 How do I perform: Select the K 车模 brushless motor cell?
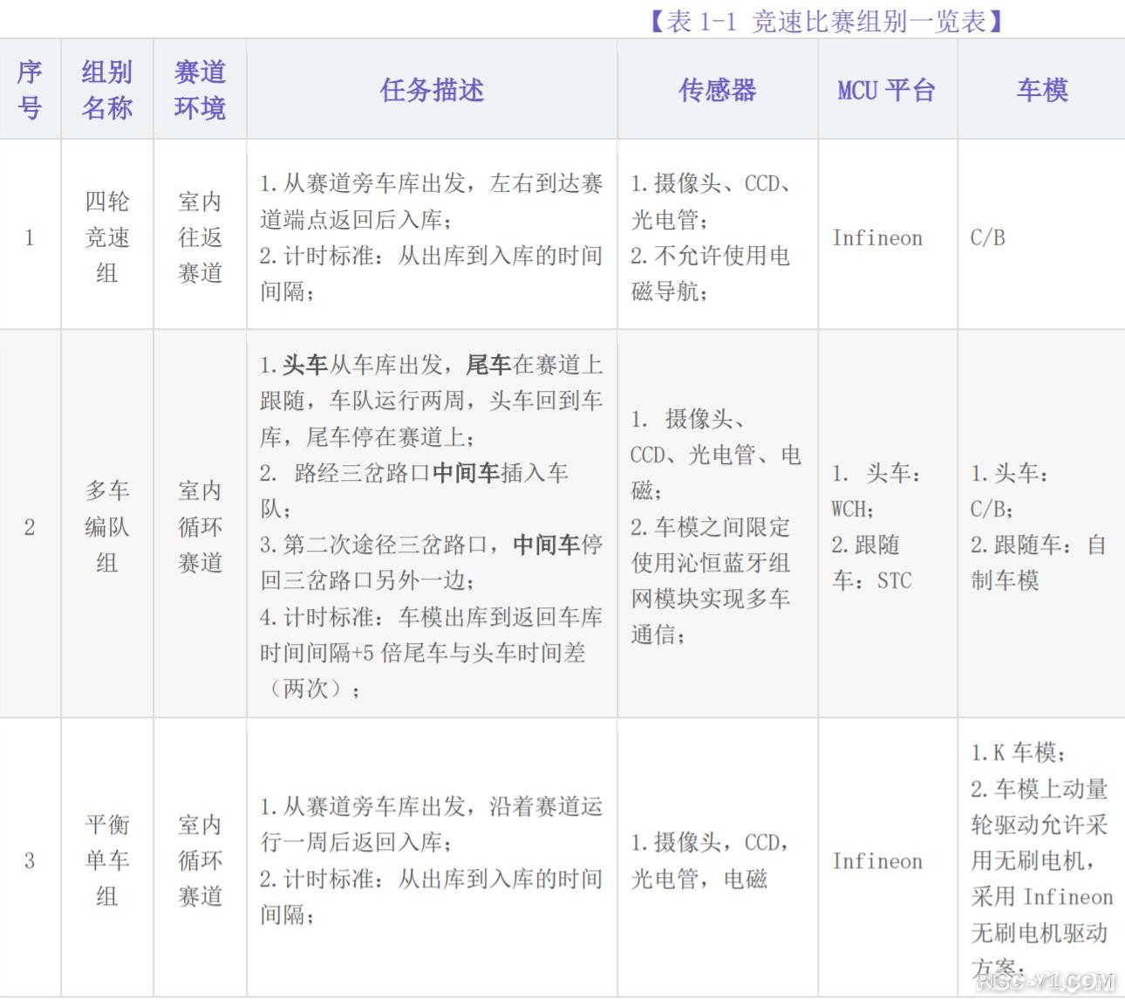point(1040,860)
